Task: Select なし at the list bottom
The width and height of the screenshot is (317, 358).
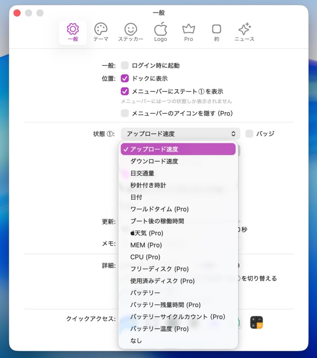Action: click(x=136, y=340)
